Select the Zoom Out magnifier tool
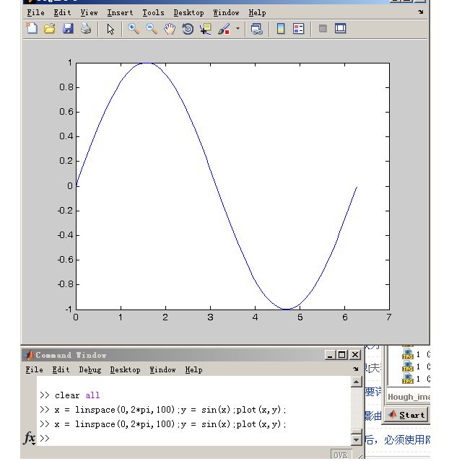 (x=152, y=29)
